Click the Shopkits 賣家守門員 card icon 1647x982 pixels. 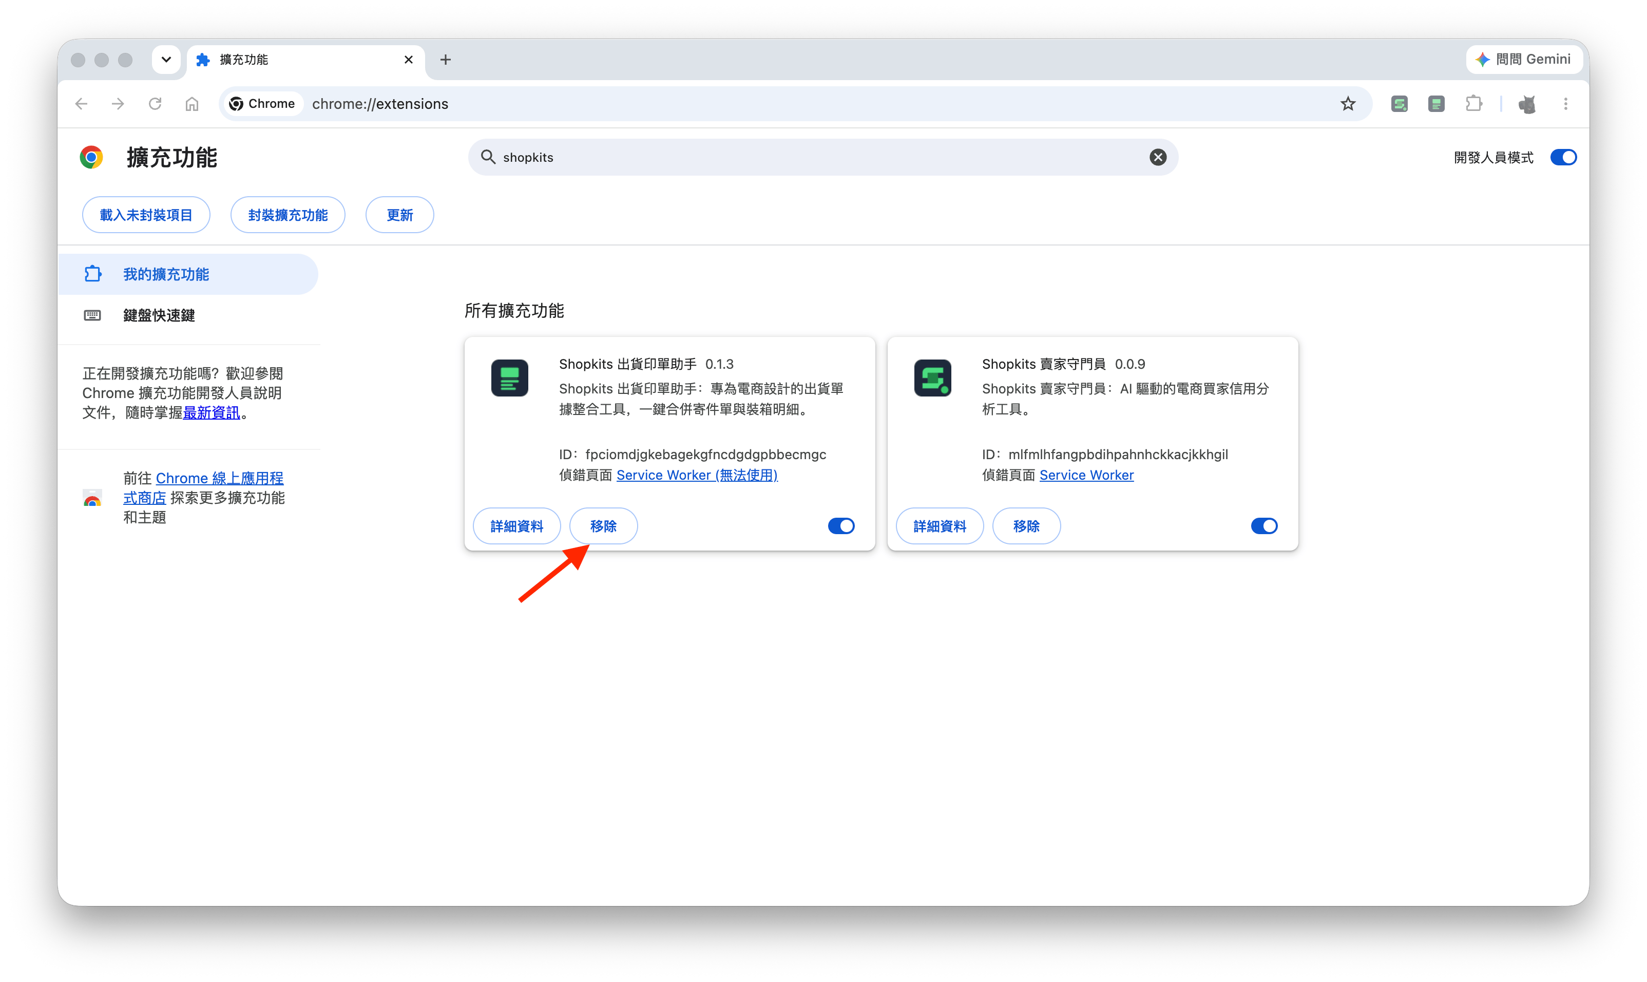933,378
